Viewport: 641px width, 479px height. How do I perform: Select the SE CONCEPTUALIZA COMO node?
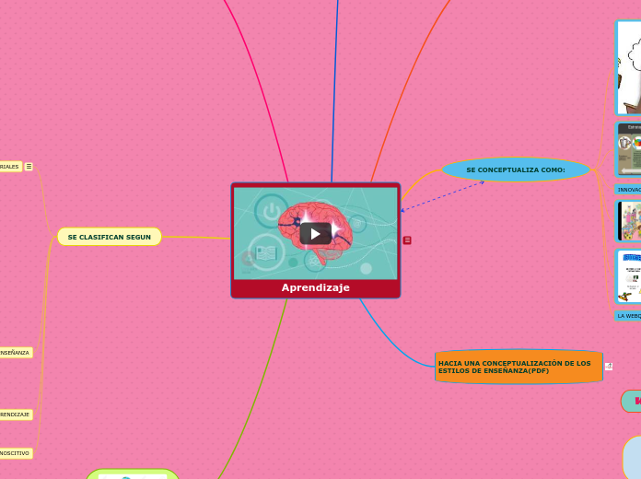click(x=516, y=169)
